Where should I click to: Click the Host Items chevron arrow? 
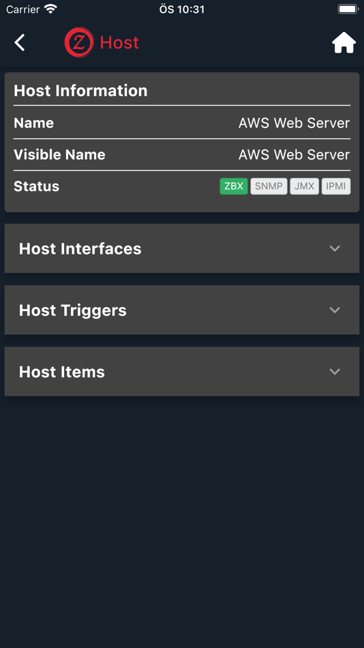[335, 372]
